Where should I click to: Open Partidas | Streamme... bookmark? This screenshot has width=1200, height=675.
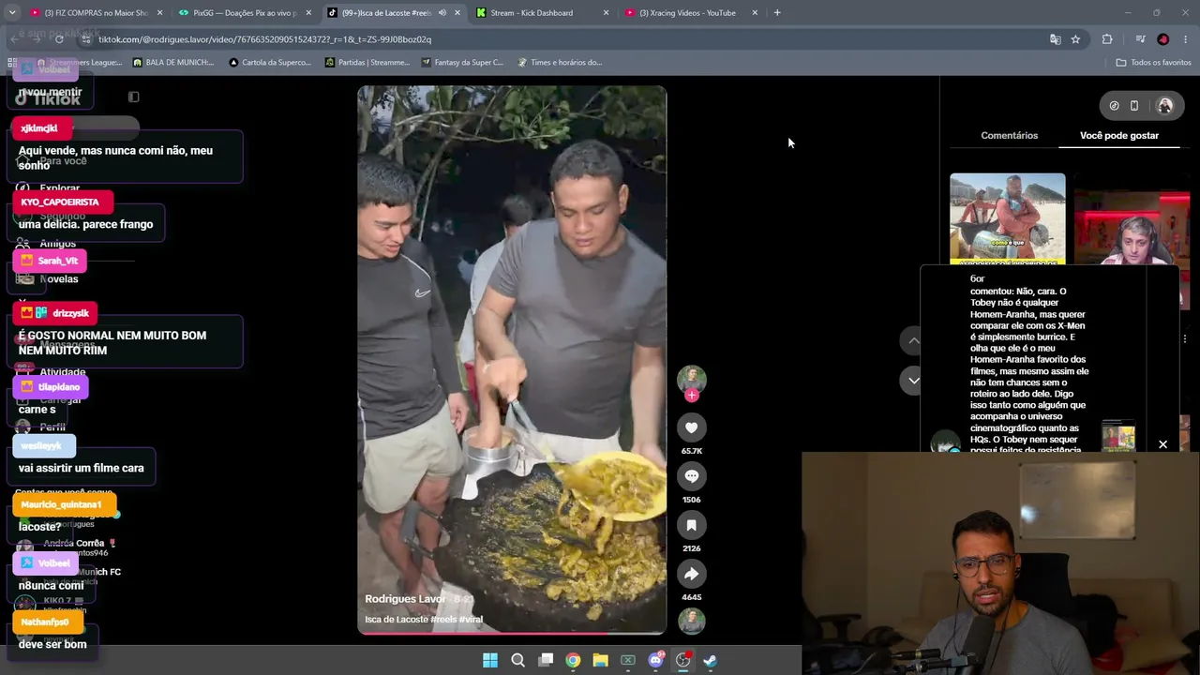tap(367, 63)
